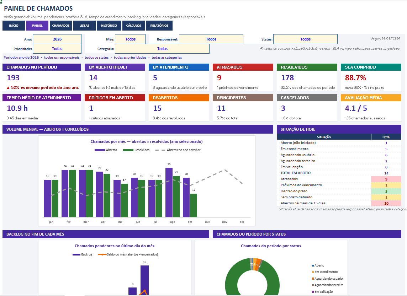Open the Responsável filter dropdown
The height and width of the screenshot is (296, 407).
[x=211, y=39]
